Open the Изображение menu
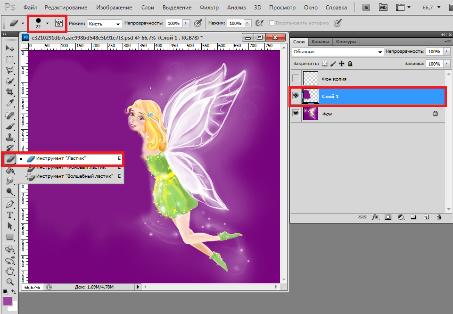The width and height of the screenshot is (453, 314). tap(114, 8)
